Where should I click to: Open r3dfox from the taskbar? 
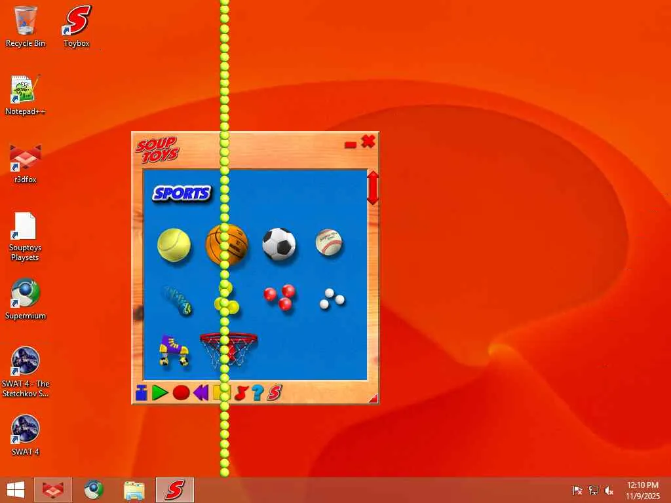point(53,490)
